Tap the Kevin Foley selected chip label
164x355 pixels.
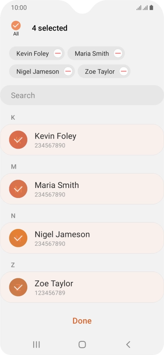click(x=33, y=54)
